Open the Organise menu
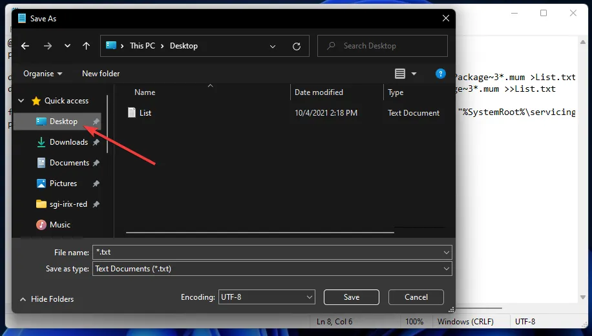 pyautogui.click(x=43, y=74)
